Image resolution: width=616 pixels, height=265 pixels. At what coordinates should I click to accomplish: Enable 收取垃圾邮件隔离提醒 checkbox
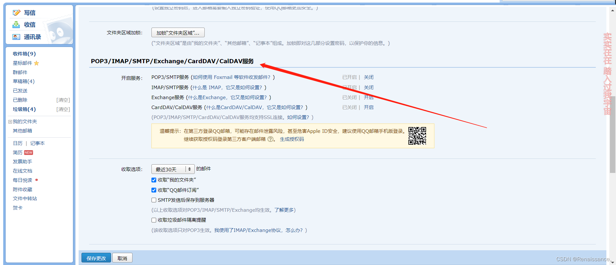pyautogui.click(x=154, y=220)
